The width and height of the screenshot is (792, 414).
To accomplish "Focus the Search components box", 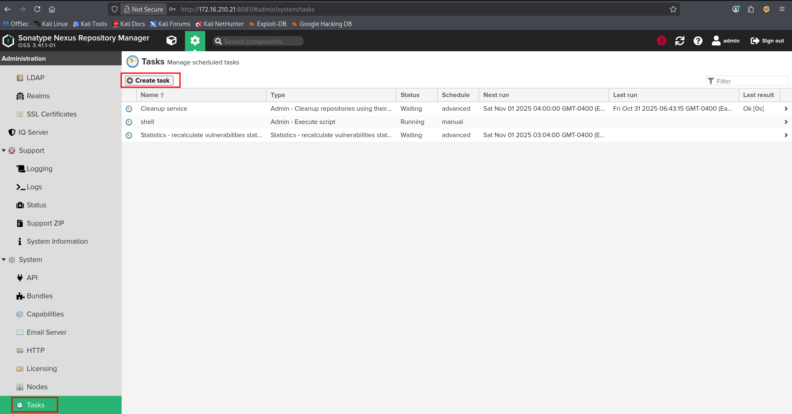I will click(262, 41).
